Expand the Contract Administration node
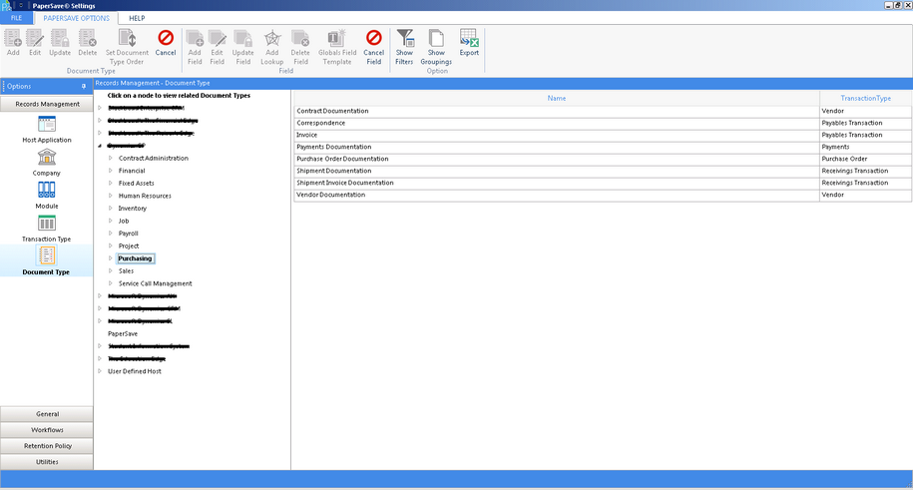 click(x=111, y=158)
